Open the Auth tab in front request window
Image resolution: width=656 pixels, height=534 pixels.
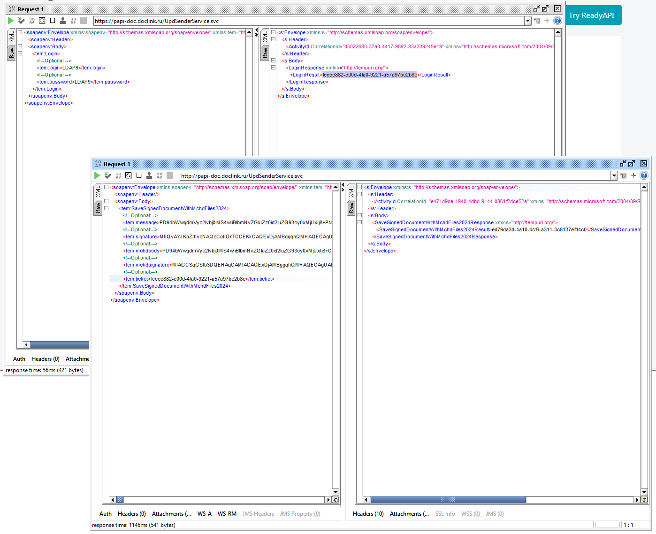click(x=106, y=514)
